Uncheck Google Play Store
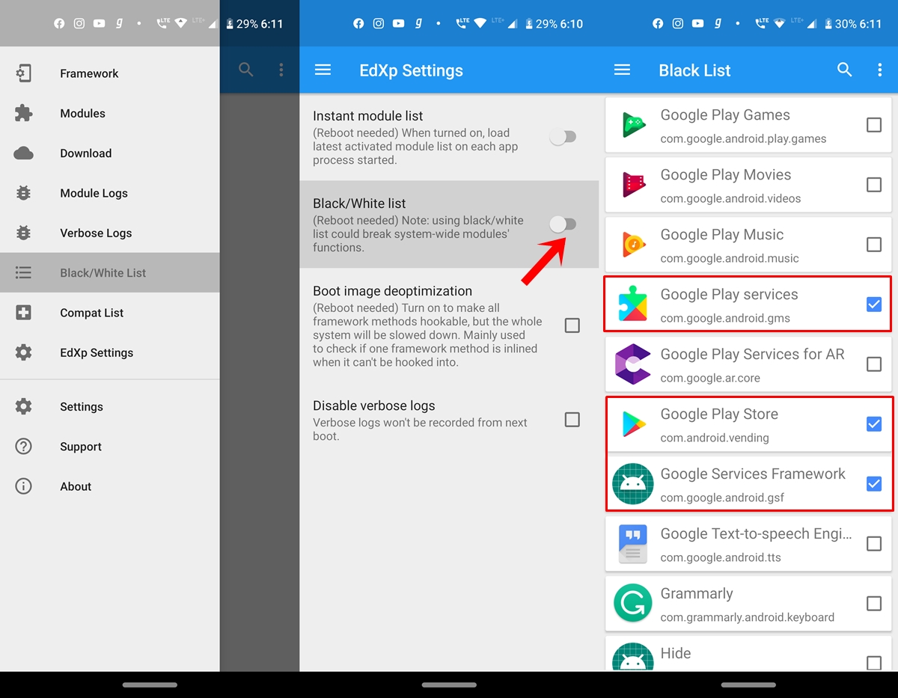The height and width of the screenshot is (698, 898). pos(873,424)
